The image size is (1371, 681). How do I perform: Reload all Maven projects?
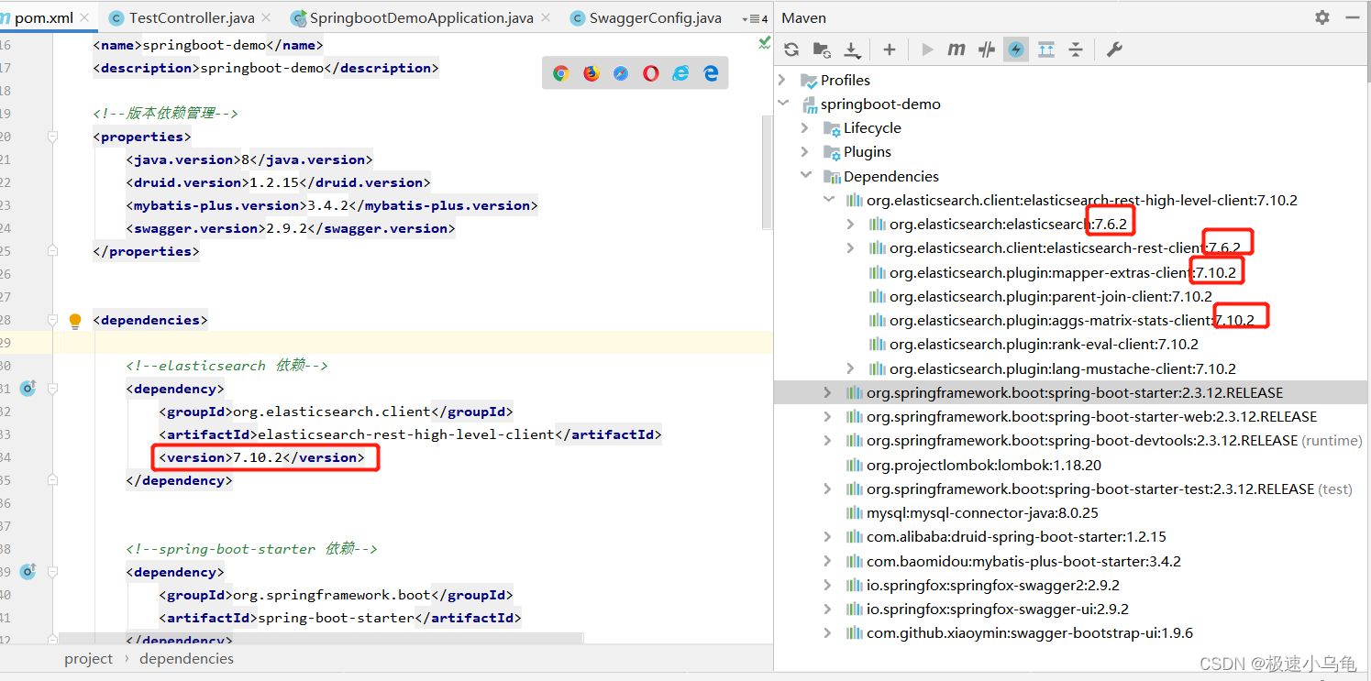pyautogui.click(x=791, y=49)
